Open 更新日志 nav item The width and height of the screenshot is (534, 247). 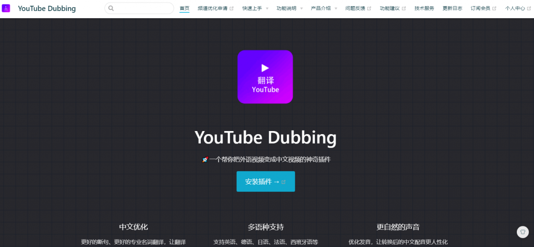(452, 8)
